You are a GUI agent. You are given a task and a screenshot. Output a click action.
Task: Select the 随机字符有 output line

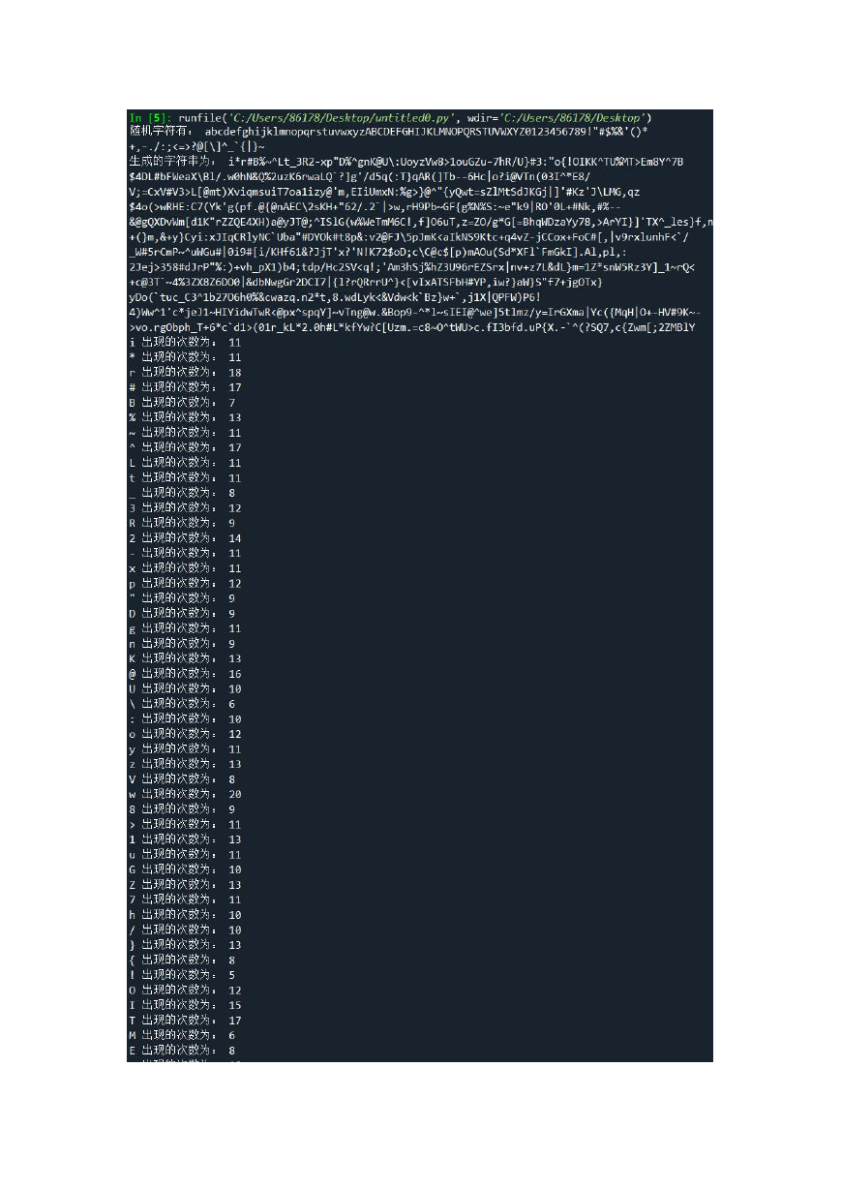point(388,131)
